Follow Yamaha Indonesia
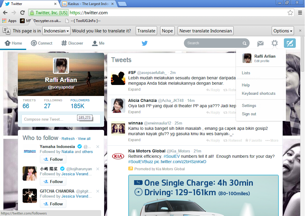305x216 pixels. [53, 159]
